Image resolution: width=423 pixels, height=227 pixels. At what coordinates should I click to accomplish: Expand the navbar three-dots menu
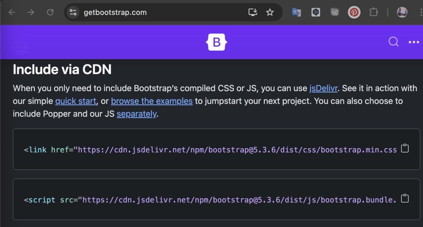(413, 42)
